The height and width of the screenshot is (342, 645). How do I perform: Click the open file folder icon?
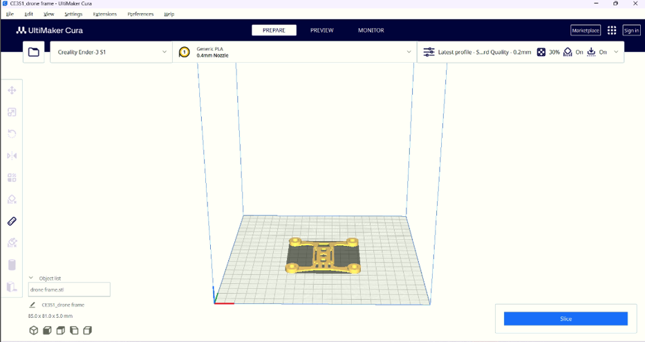(x=34, y=53)
